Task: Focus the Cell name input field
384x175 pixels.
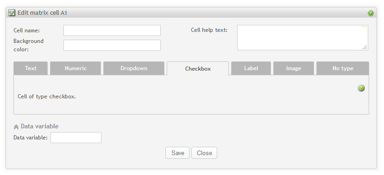Action: pos(112,30)
